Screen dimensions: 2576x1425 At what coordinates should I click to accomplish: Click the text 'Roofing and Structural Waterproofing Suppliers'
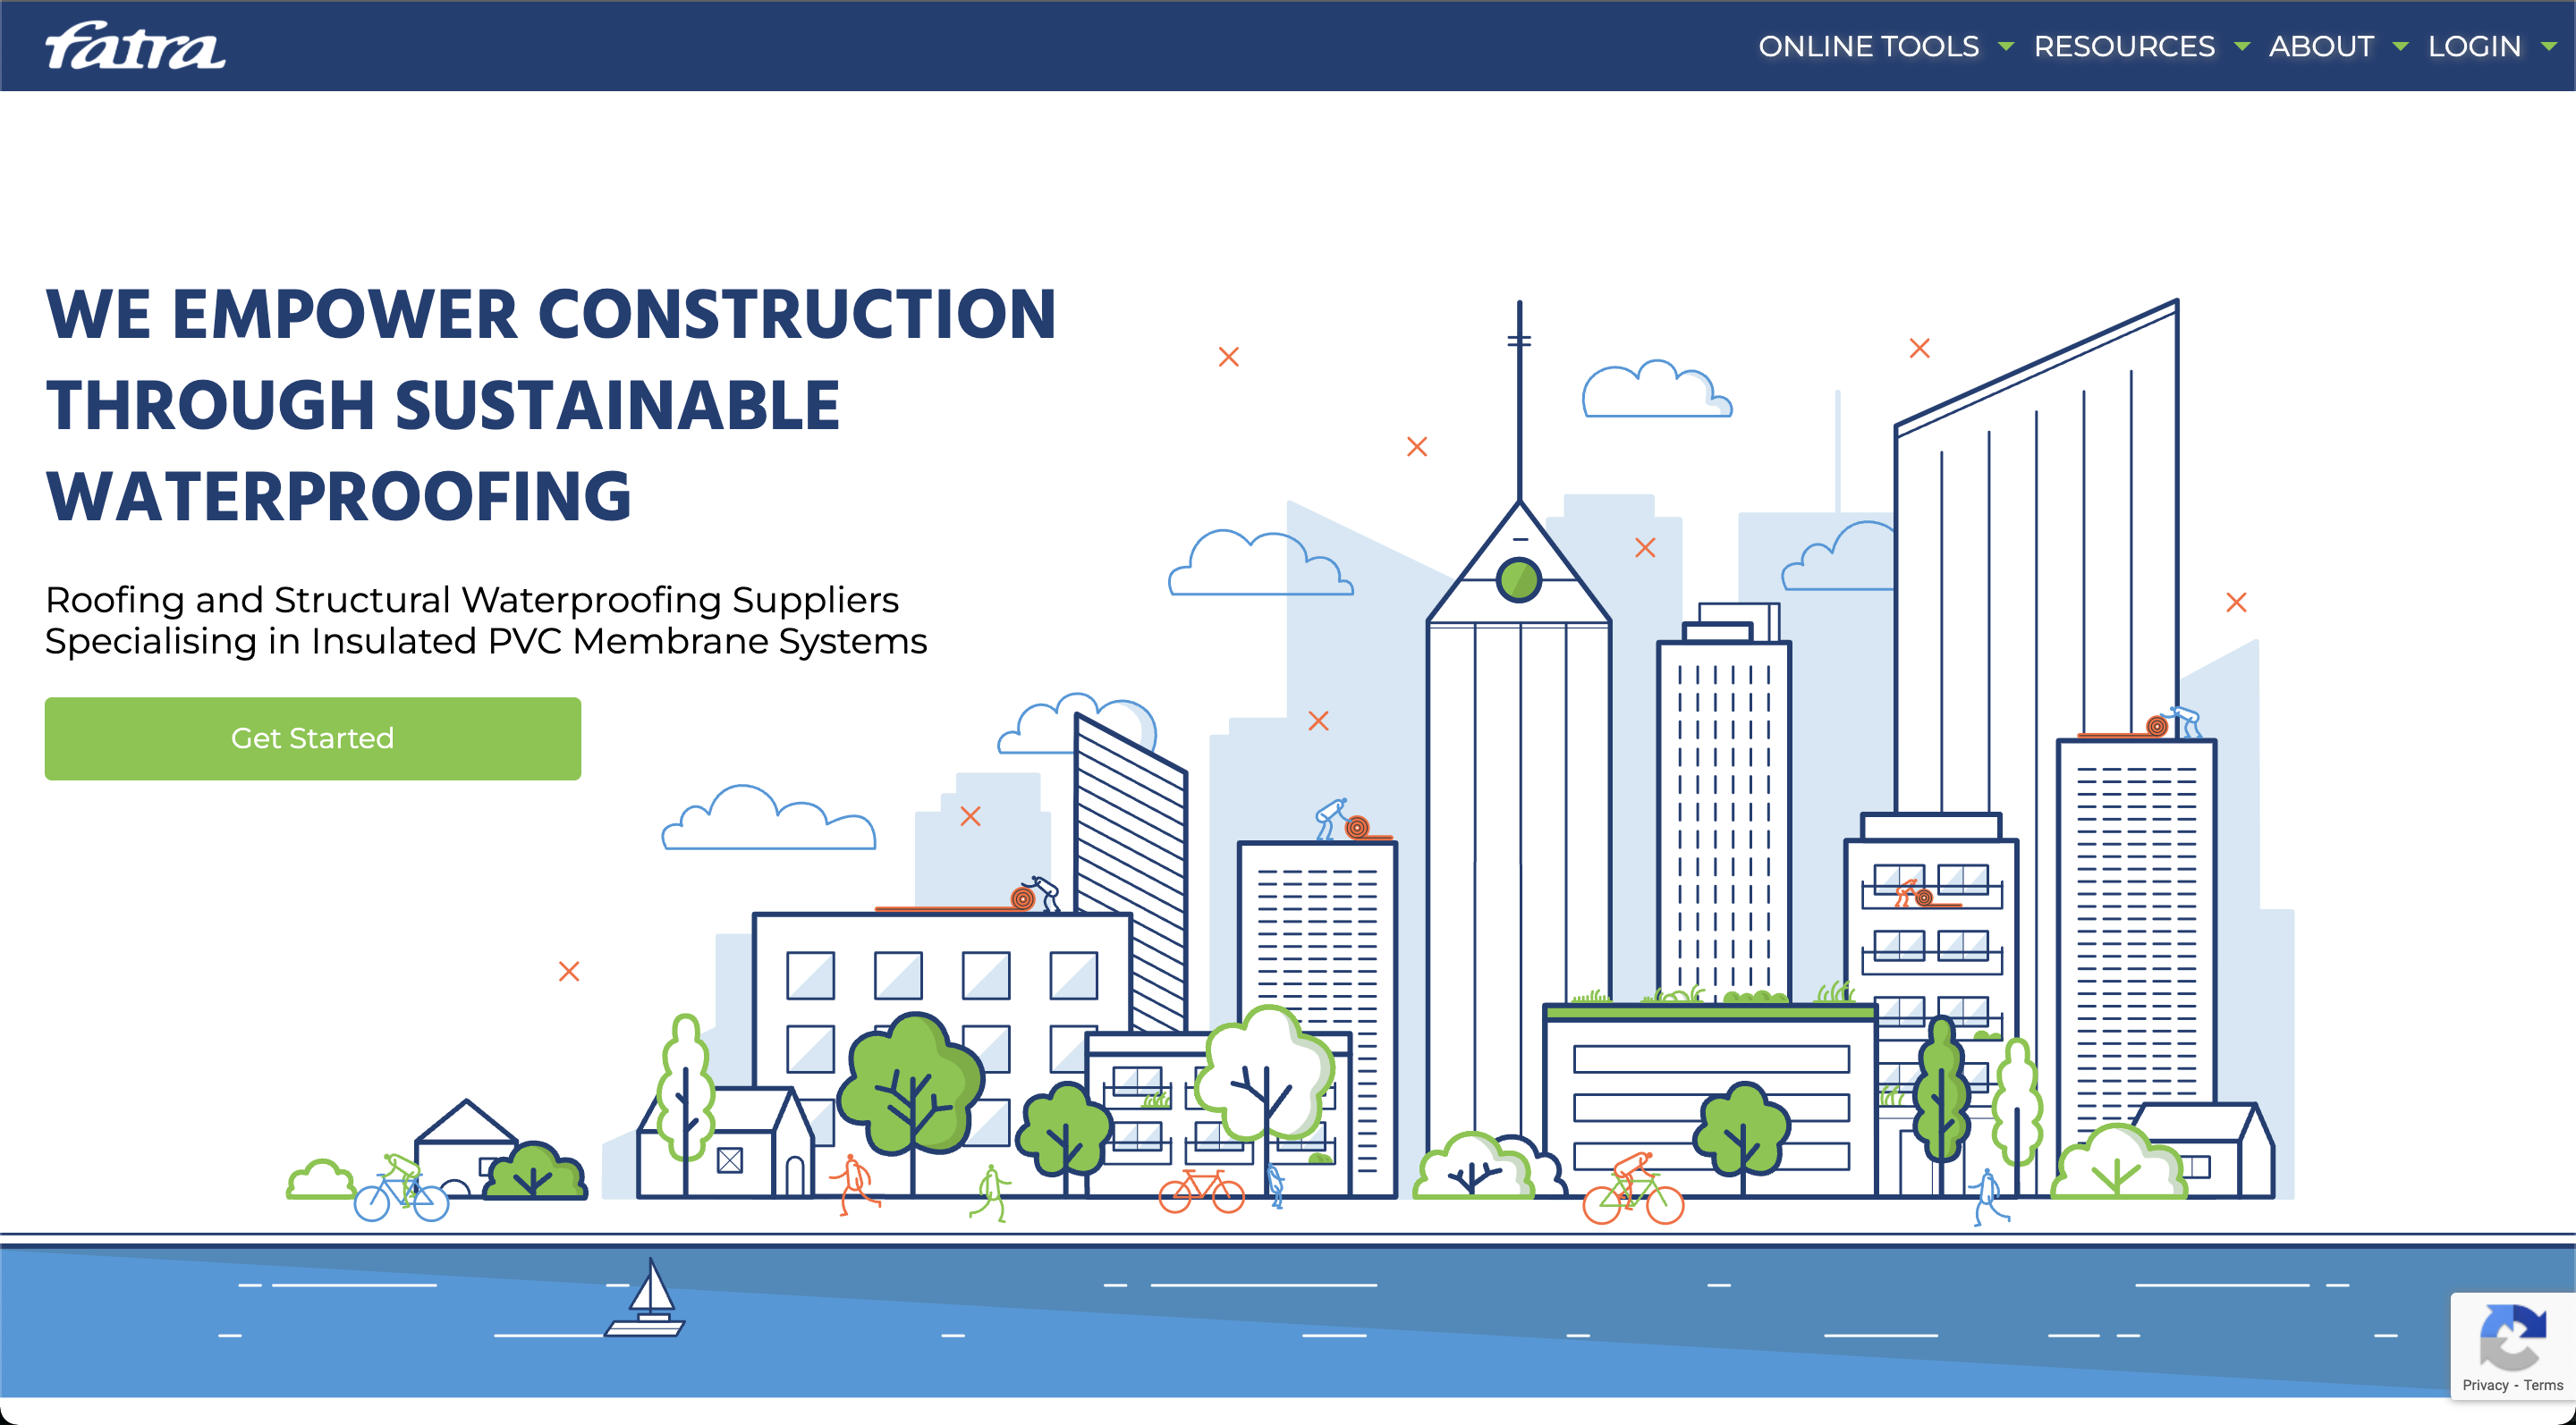click(472, 600)
